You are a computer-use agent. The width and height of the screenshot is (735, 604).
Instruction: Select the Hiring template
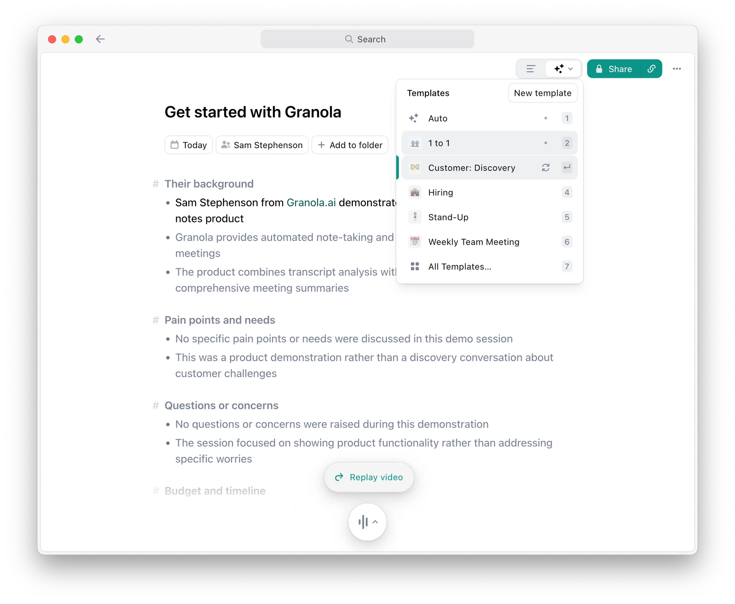click(490, 193)
